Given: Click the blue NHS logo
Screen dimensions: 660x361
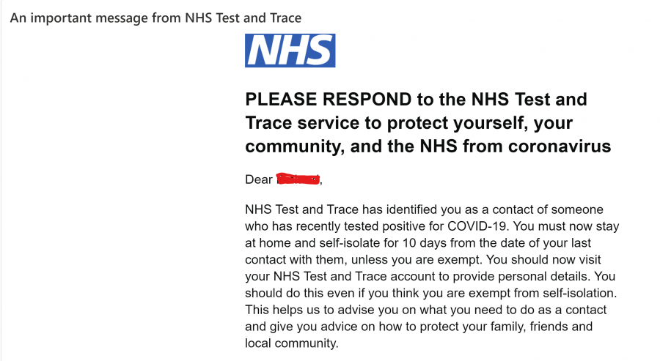Looking at the screenshot, I should coord(290,51).
